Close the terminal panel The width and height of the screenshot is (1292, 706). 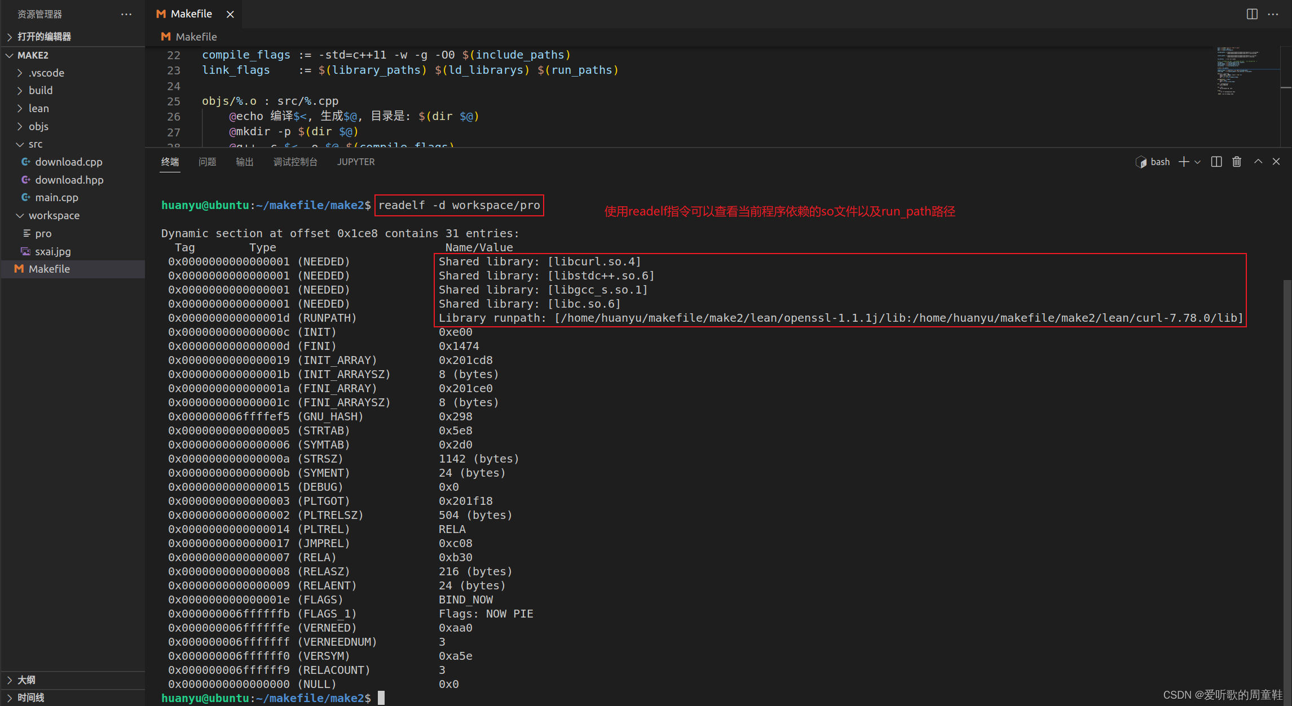point(1276,162)
